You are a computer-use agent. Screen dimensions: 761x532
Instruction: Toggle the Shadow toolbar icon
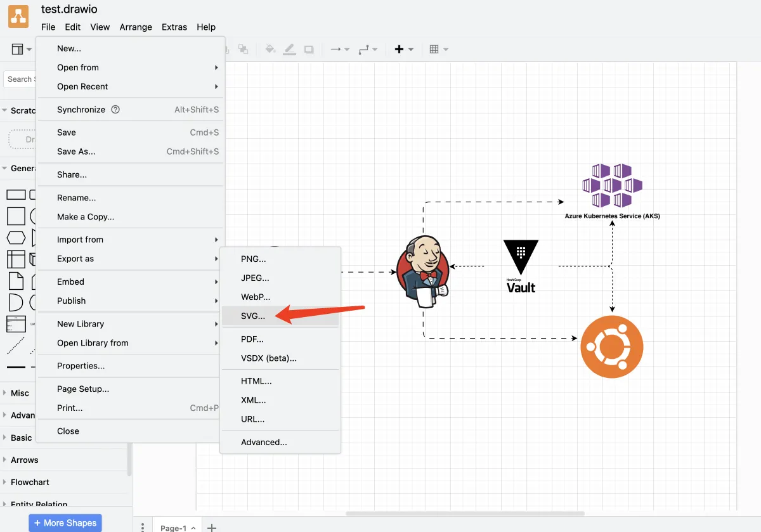[x=309, y=49]
